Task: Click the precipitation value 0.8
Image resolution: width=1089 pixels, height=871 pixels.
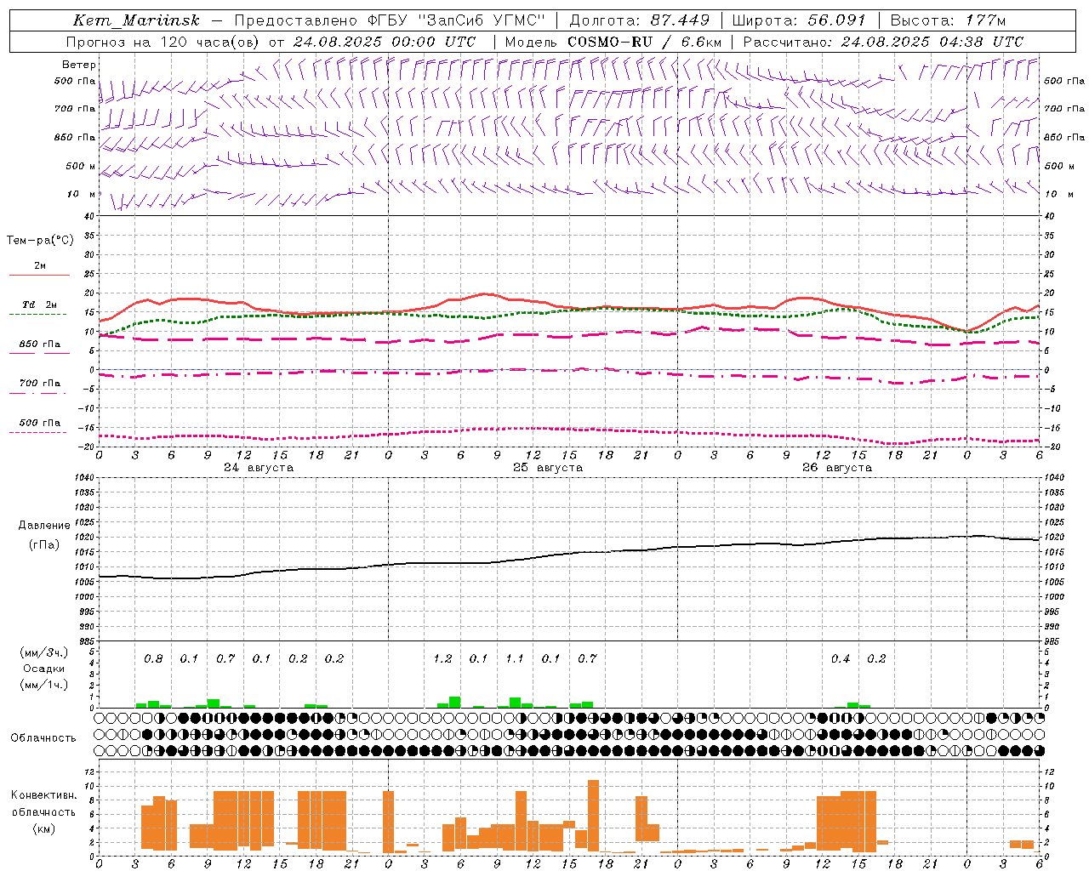Action: pos(153,658)
